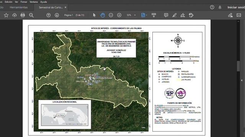Image resolution: width=245 pixels, height=137 pixels.
Task: Click the Escala Numérica 1:70,000 text
Action: pos(176,53)
